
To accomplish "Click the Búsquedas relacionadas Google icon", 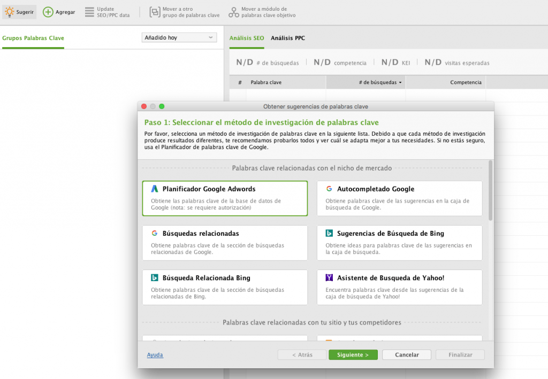I will [x=155, y=233].
